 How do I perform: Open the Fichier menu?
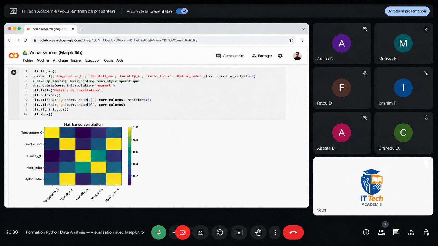pos(28,60)
